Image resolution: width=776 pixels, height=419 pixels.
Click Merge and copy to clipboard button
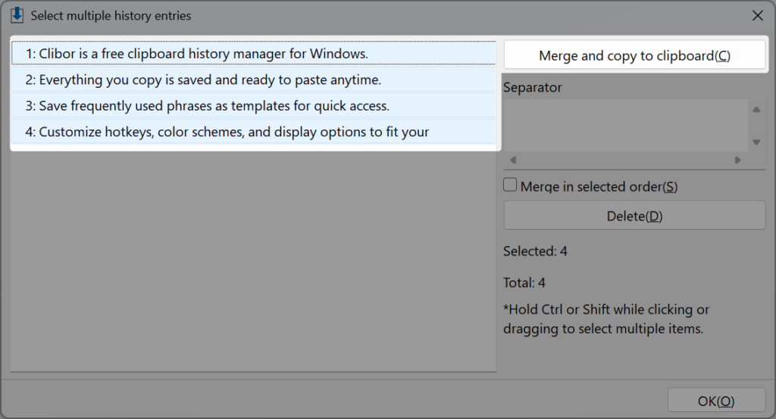634,55
